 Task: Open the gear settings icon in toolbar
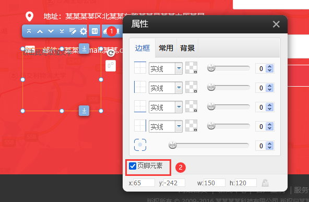pyautogui.click(x=84, y=31)
